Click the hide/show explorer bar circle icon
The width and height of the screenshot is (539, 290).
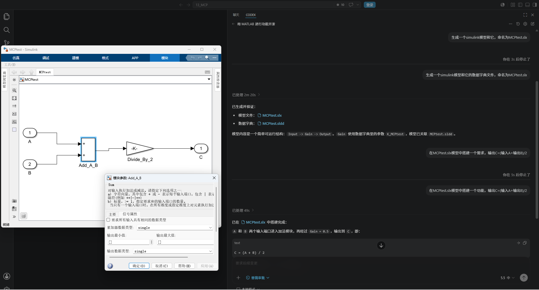pyautogui.click(x=14, y=80)
